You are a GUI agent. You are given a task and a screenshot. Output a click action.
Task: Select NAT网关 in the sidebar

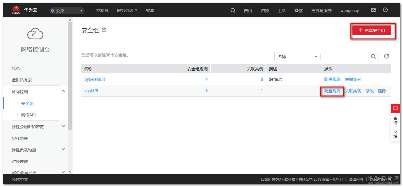(x=20, y=138)
